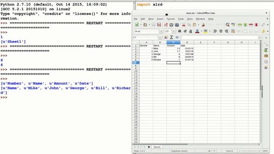
Task: Select the Sheet1 tab
Action: (157, 147)
